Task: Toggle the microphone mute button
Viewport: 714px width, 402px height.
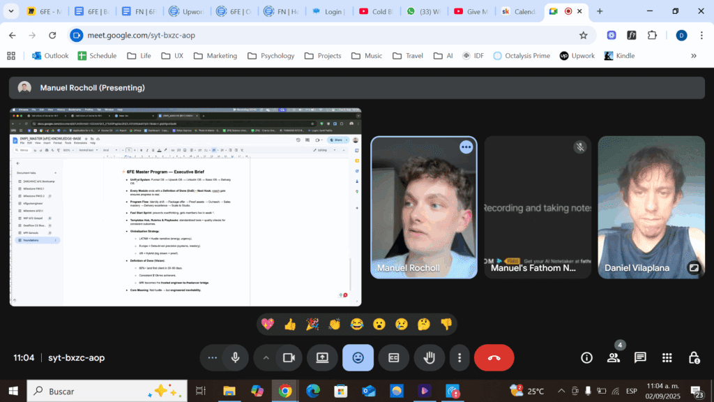Action: pos(235,357)
